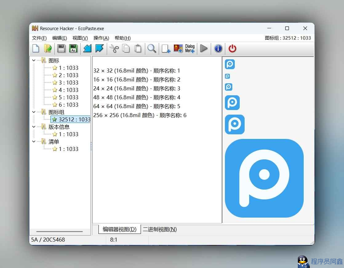The width and height of the screenshot is (344, 268).
Task: Click the 256 × 256 顺序名称: 6 line
Action: [x=140, y=115]
